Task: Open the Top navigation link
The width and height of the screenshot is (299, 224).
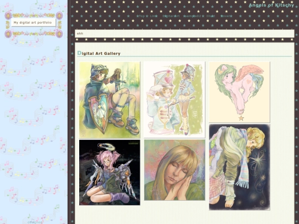Action: [142, 16]
